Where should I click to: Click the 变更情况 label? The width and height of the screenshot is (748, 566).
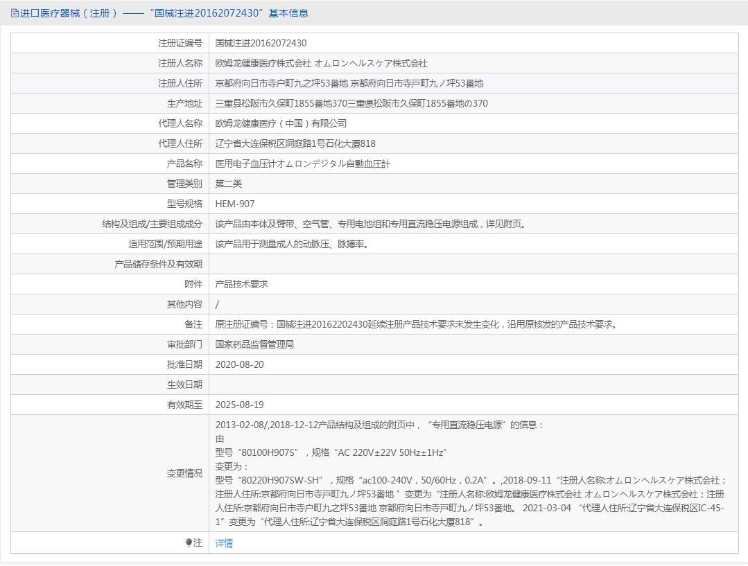point(184,473)
